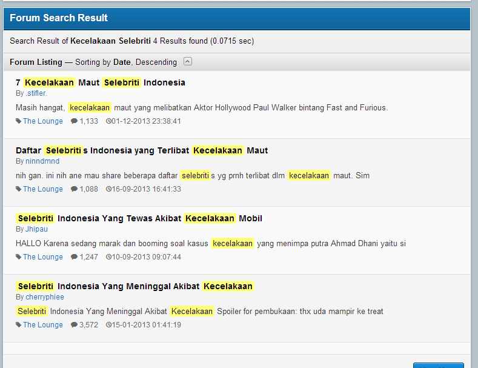Click the timestamp 10-09-2013 09:07:44

(x=147, y=257)
